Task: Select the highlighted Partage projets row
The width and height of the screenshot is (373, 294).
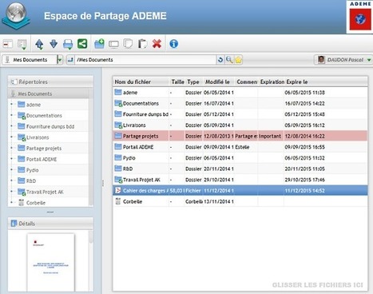Action: (x=240, y=136)
